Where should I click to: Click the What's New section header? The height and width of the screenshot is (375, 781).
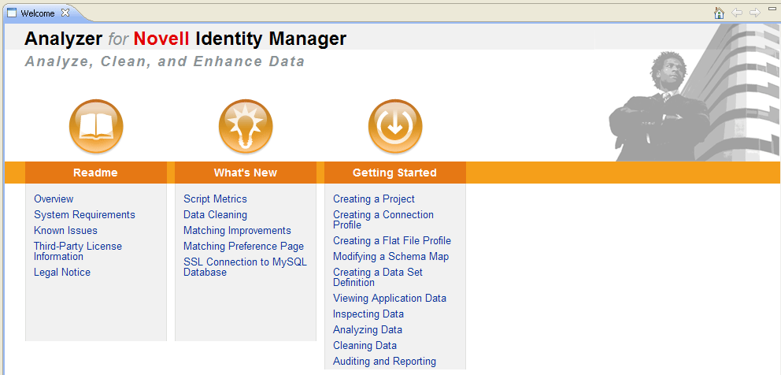[246, 173]
